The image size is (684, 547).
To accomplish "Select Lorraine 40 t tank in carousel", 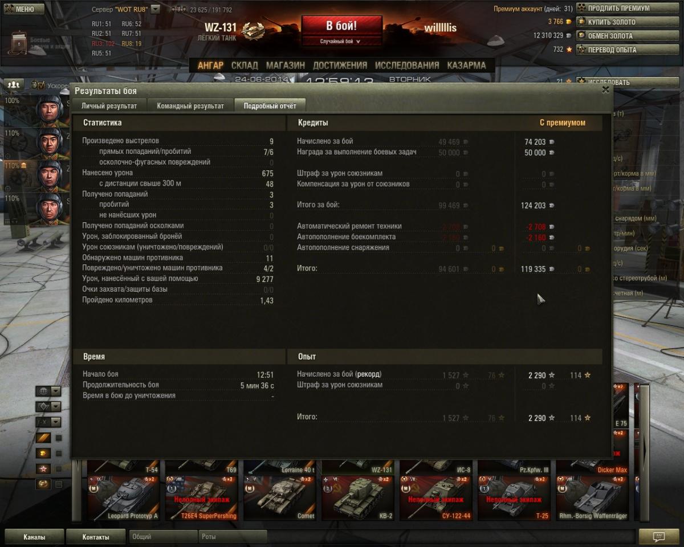I will (280, 467).
